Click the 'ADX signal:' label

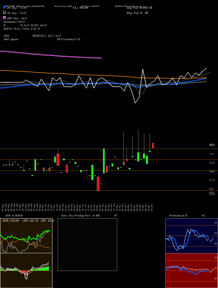[11, 39]
